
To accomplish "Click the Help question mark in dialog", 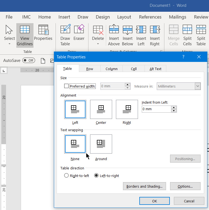I will tap(183, 57).
